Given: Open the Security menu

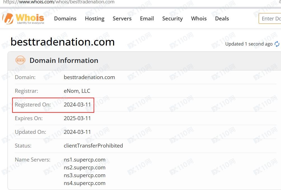Looking at the screenshot, I should [172, 19].
